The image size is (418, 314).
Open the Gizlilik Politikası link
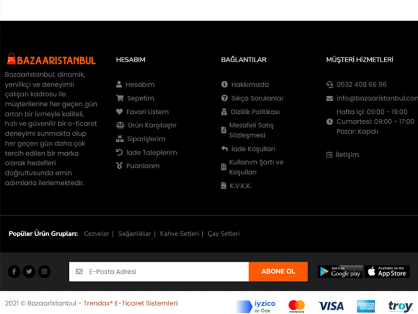(x=255, y=112)
